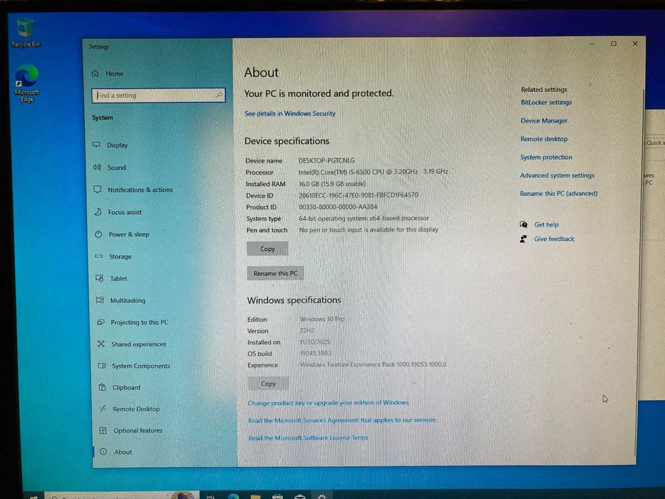Screen dimensions: 665x499
Task: Open Device Manager from Related settings
Action: point(544,120)
